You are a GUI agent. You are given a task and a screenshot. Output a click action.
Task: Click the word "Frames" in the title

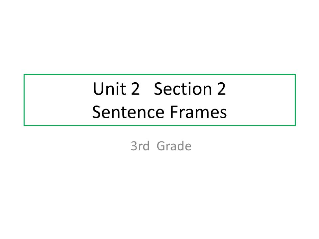[x=198, y=112]
